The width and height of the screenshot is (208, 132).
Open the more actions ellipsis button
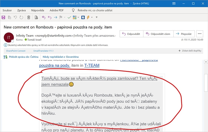(200, 34)
